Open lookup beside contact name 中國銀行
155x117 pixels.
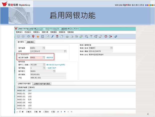click(x=111, y=48)
